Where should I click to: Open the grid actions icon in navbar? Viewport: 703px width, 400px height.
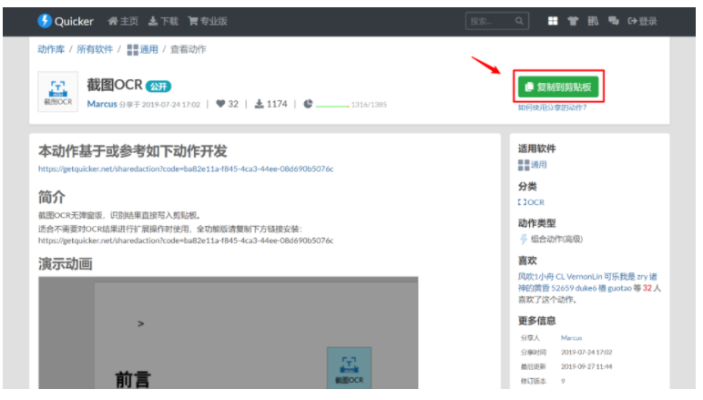click(x=553, y=21)
